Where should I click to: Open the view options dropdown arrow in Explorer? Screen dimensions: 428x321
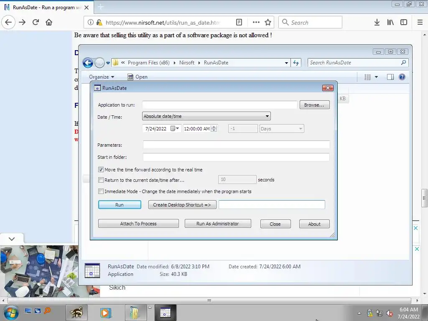377,77
